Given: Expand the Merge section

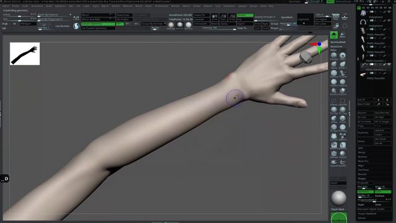Looking at the screenshot, I should (x=361, y=152).
